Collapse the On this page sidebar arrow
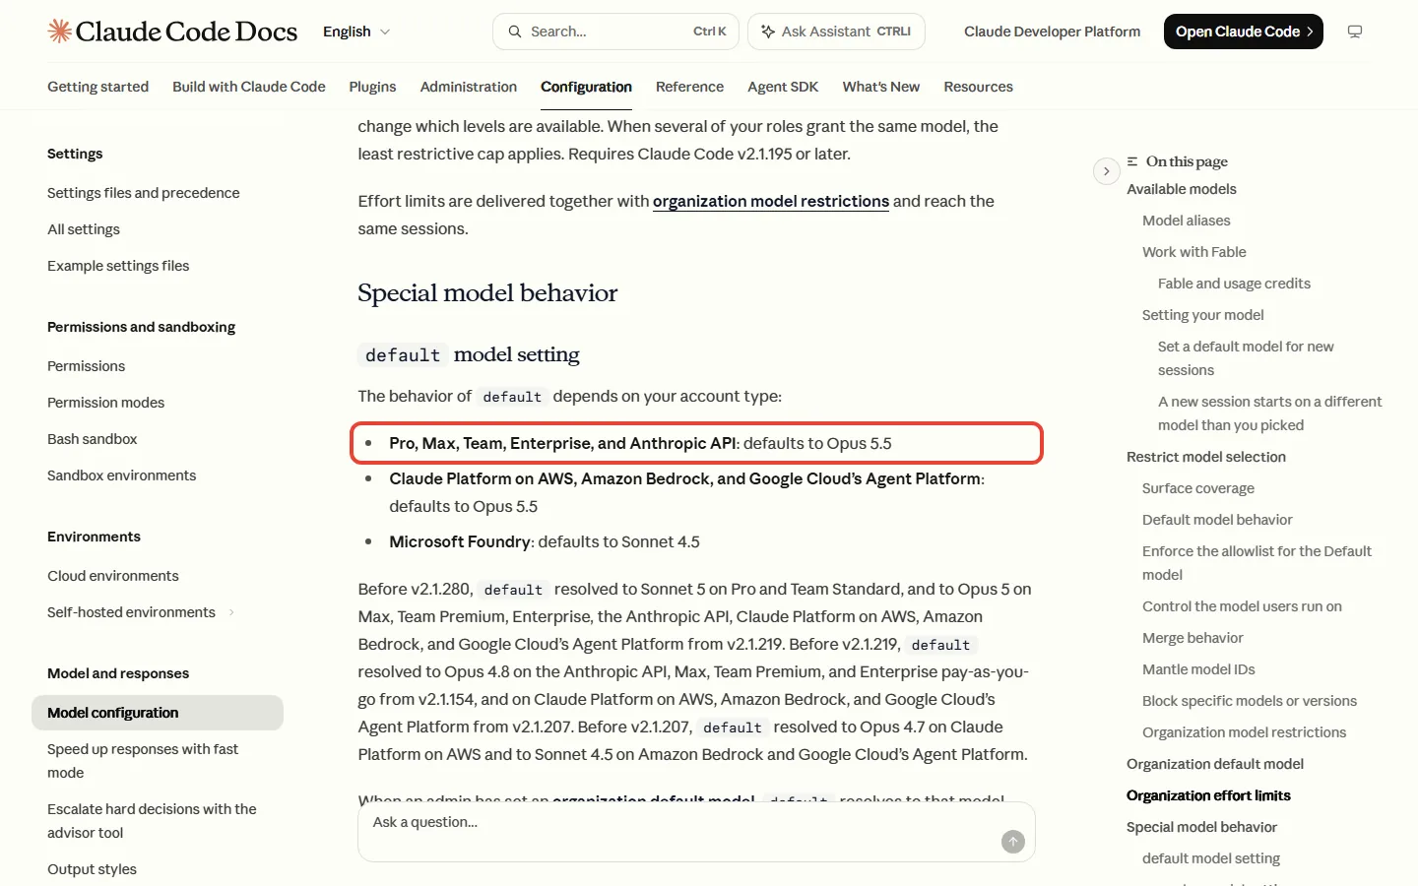 pos(1107,171)
